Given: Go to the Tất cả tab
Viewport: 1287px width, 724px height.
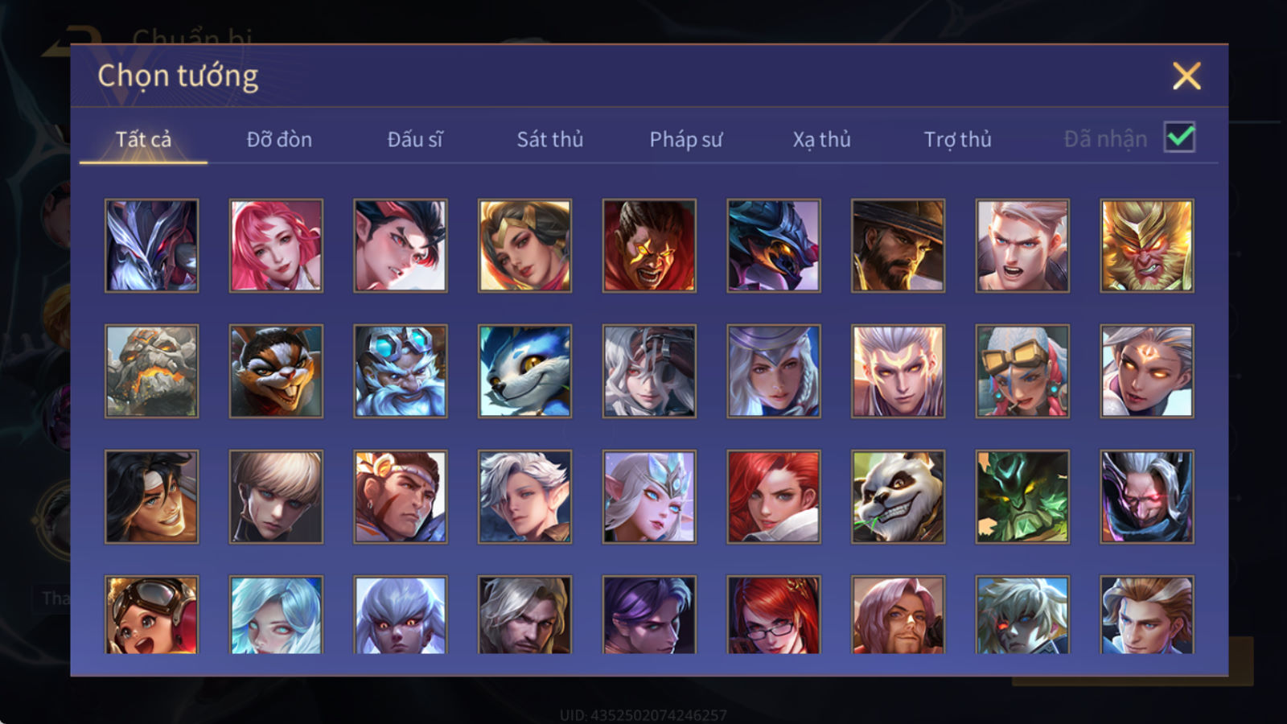Looking at the screenshot, I should [x=143, y=139].
